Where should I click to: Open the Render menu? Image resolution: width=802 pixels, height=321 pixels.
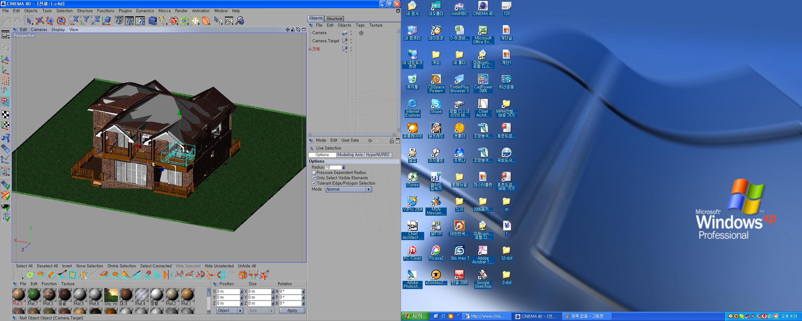[181, 11]
